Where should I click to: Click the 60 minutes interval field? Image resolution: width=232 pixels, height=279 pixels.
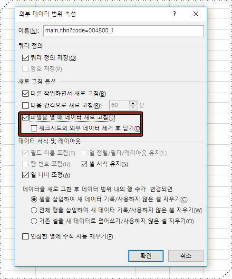pyautogui.click(x=120, y=105)
